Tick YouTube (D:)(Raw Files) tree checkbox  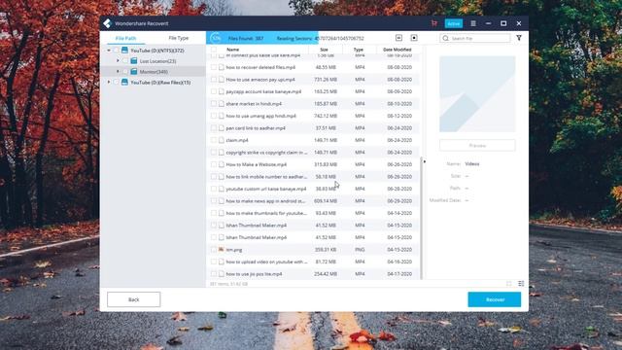point(117,82)
